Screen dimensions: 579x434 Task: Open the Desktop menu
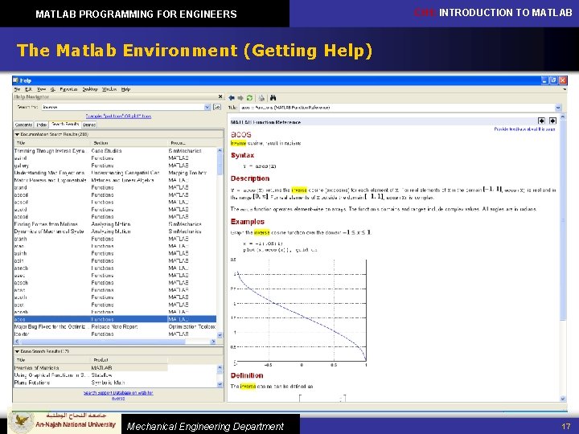pyautogui.click(x=90, y=89)
